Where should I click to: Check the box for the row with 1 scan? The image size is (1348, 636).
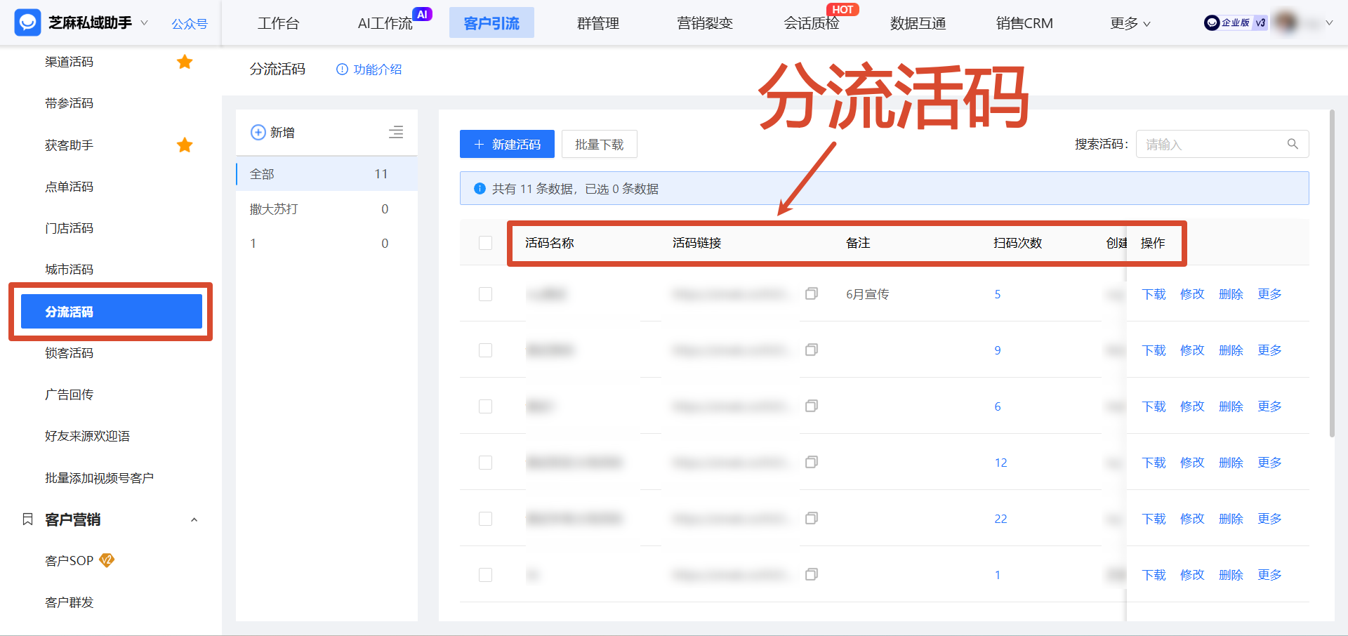[x=485, y=575]
